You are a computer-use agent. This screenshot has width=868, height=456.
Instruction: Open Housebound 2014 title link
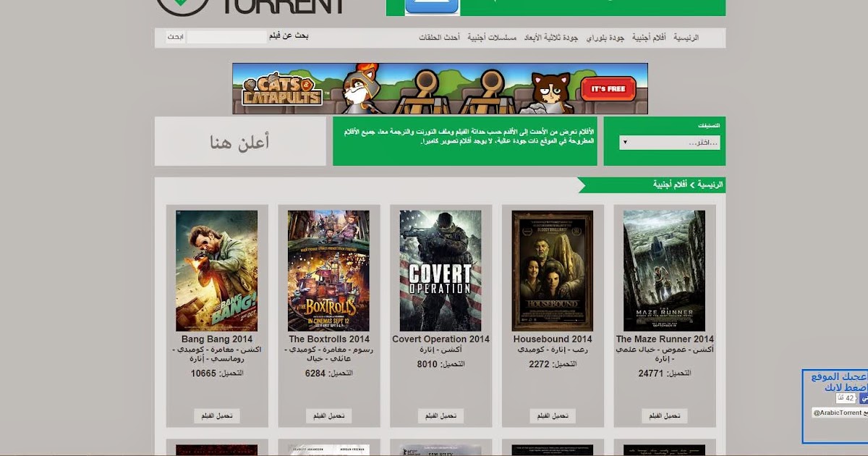[553, 339]
